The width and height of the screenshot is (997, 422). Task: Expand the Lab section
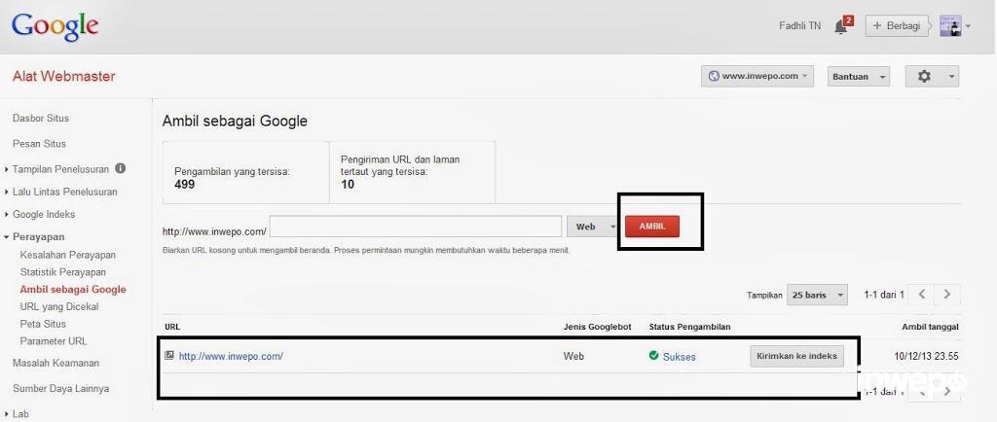coord(20,414)
